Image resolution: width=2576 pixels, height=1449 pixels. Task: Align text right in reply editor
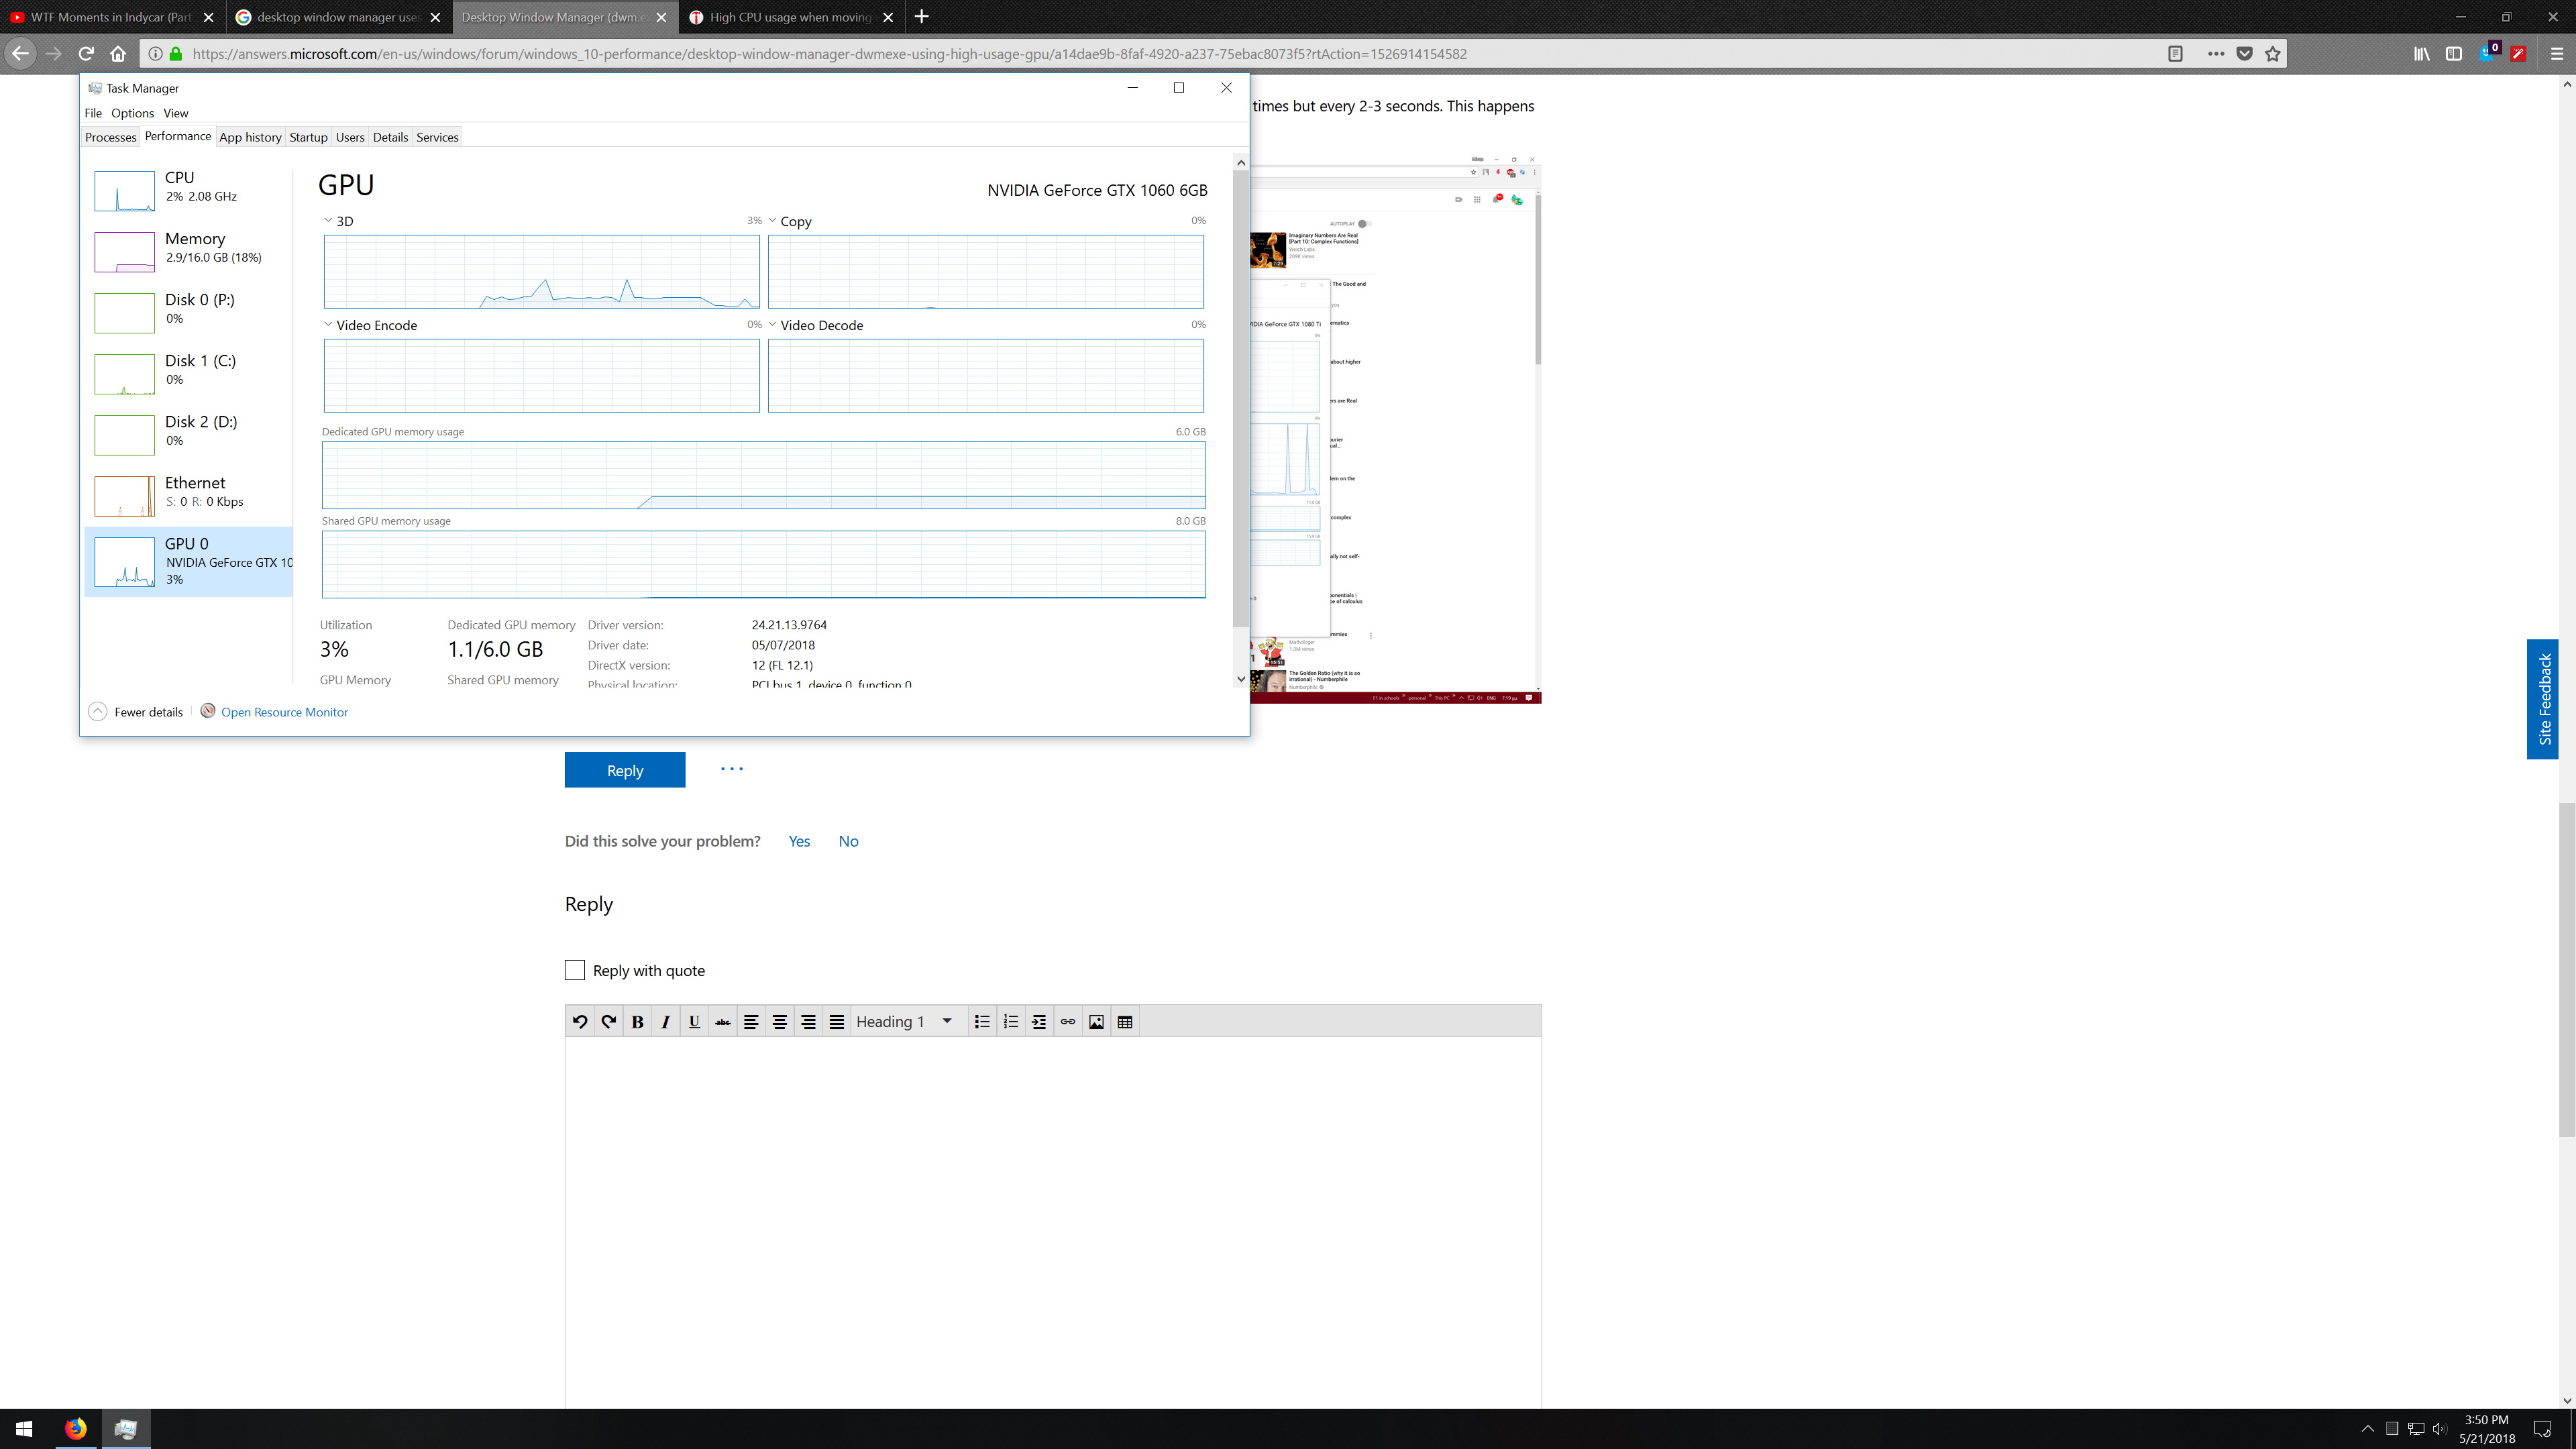808,1021
